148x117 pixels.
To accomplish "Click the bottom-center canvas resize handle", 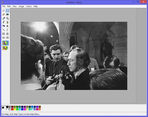I will [73, 102].
